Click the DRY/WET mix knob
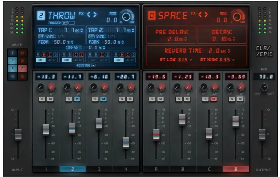This screenshot has height=177, width=280. coord(264,87)
